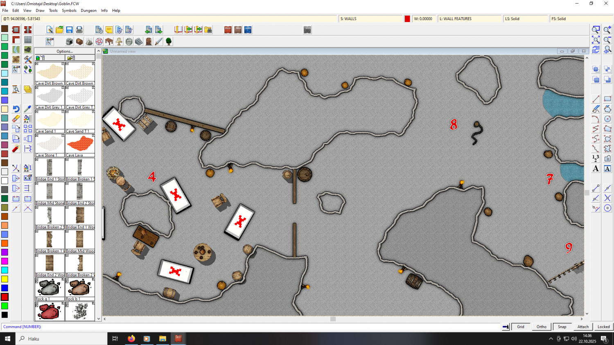Toggle the Snap button
This screenshot has height=345, width=614.
[x=562, y=327]
